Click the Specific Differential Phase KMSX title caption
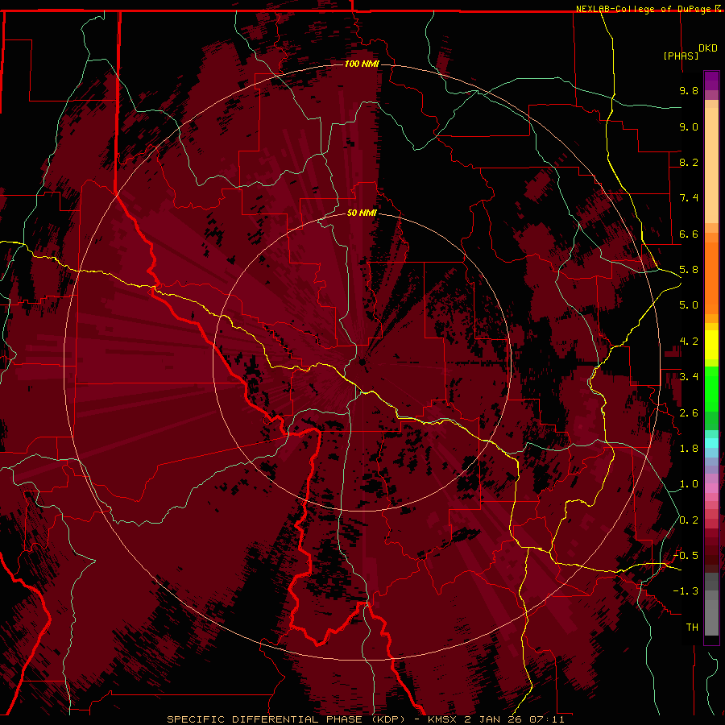725x725 pixels. pos(365,719)
